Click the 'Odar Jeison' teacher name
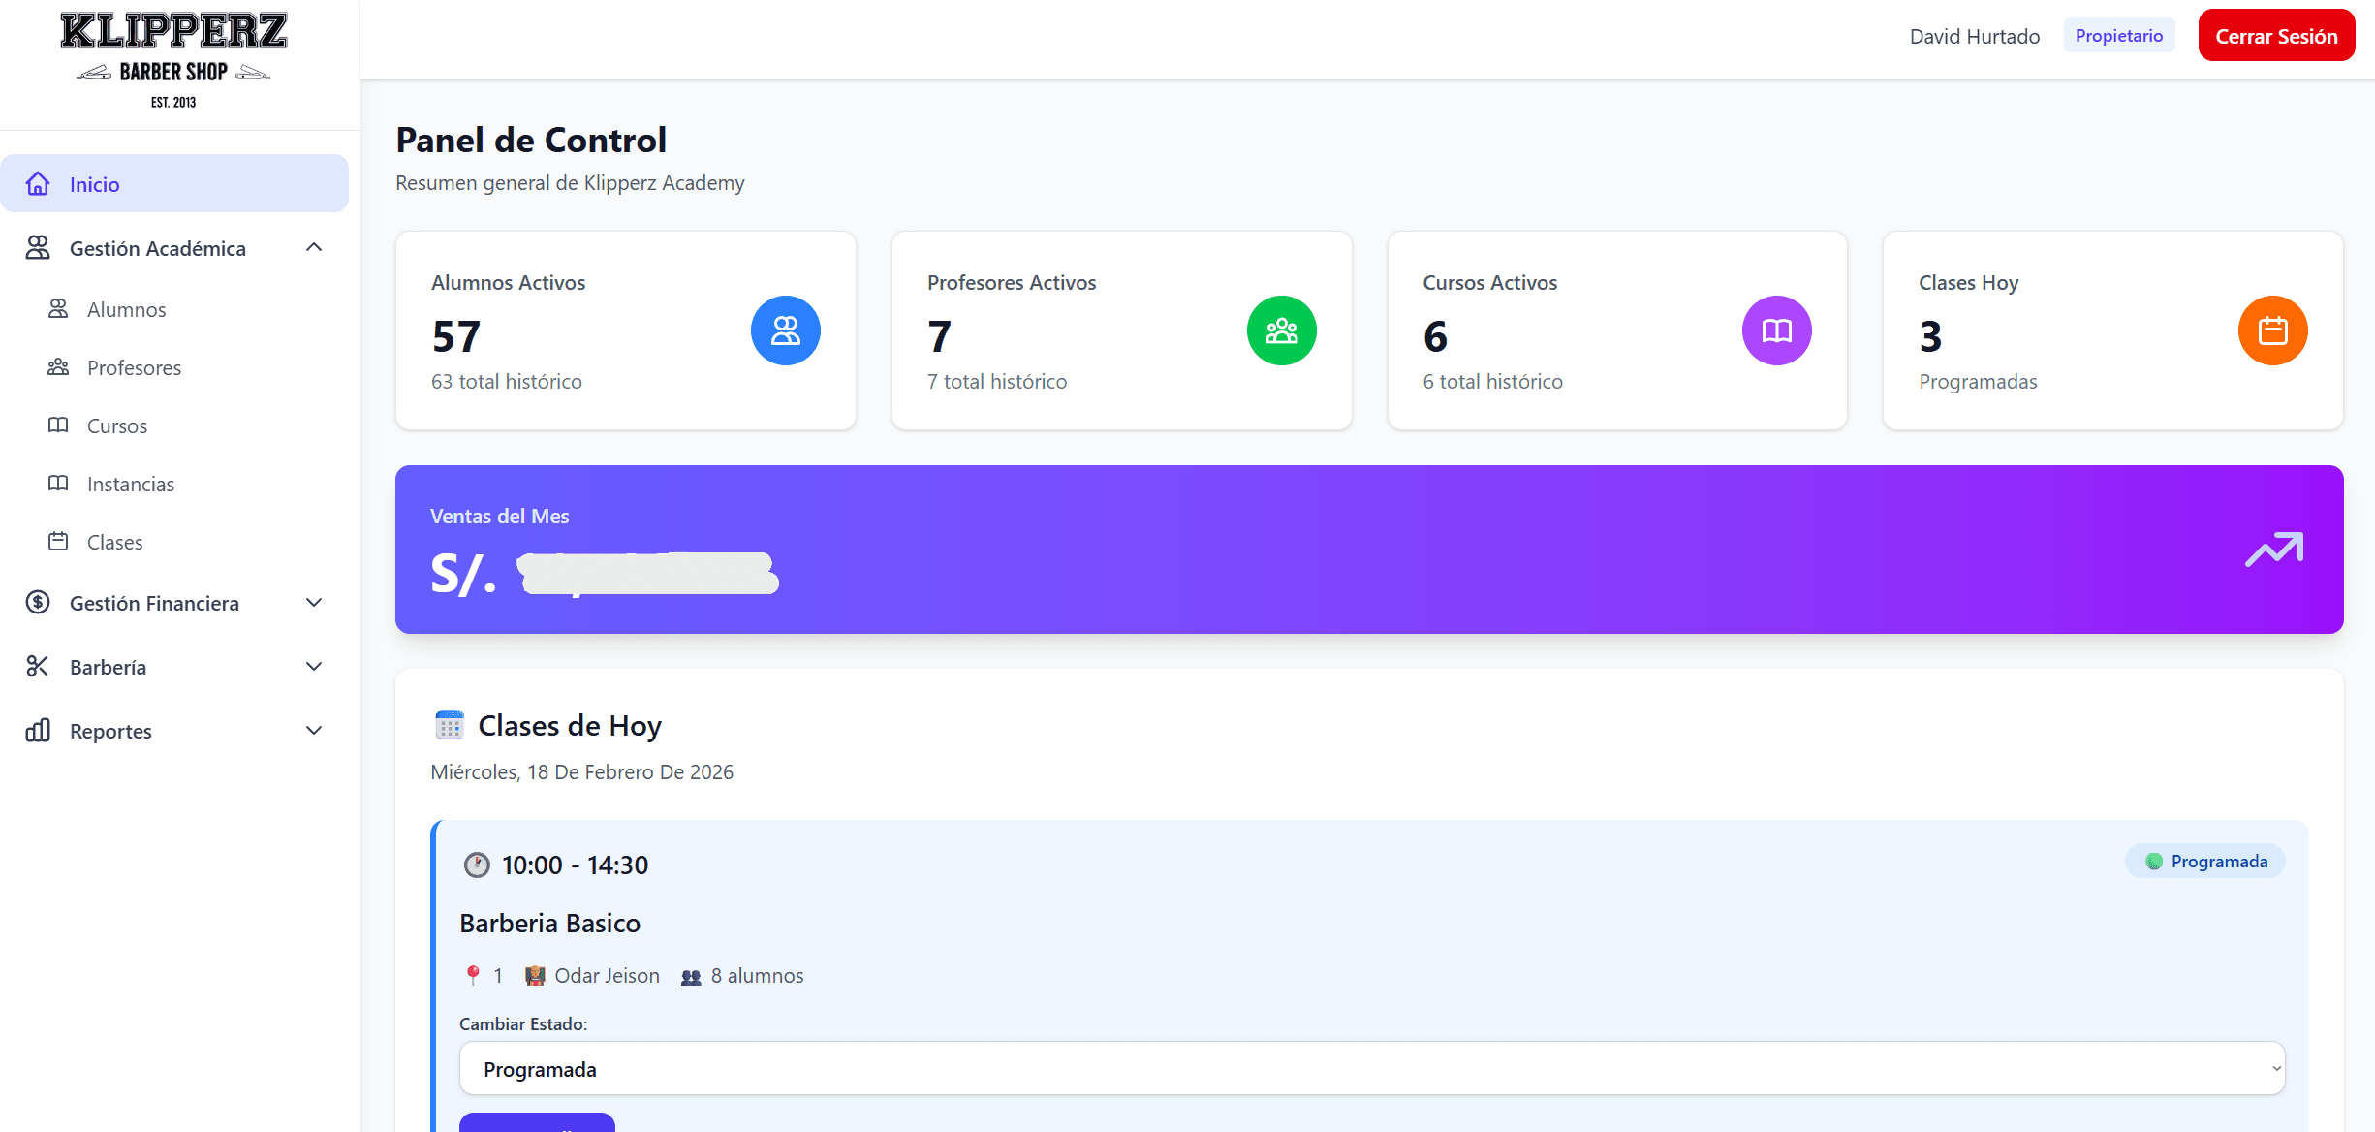Viewport: 2375px width, 1132px height. click(x=607, y=976)
